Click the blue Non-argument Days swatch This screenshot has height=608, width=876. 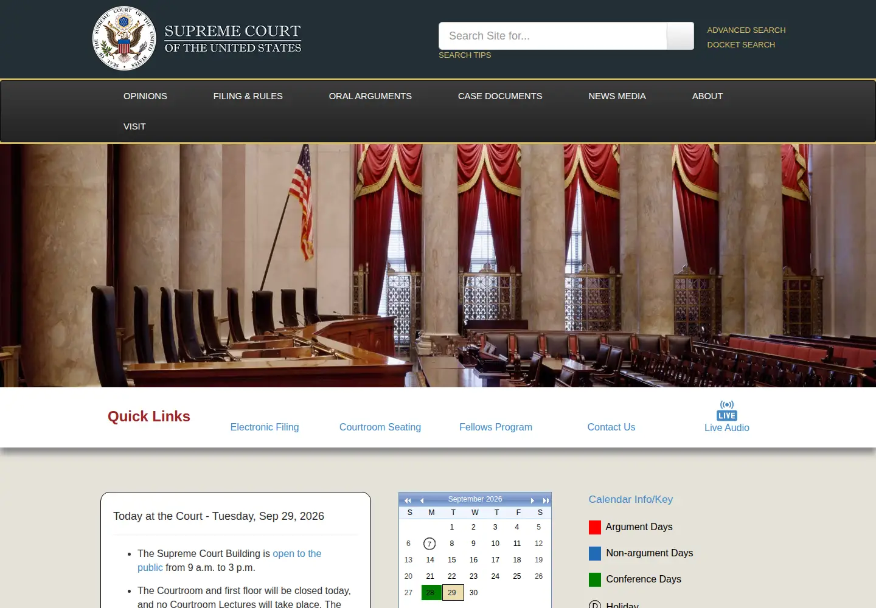pos(594,553)
